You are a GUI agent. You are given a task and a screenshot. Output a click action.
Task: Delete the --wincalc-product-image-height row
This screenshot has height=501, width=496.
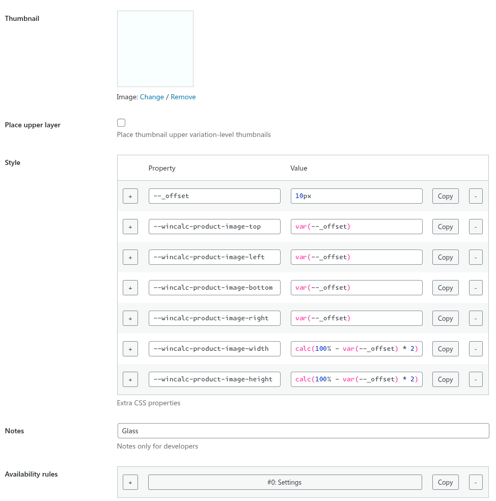point(476,379)
